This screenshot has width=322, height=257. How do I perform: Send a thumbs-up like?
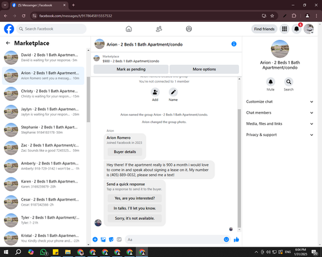pyautogui.click(x=236, y=240)
